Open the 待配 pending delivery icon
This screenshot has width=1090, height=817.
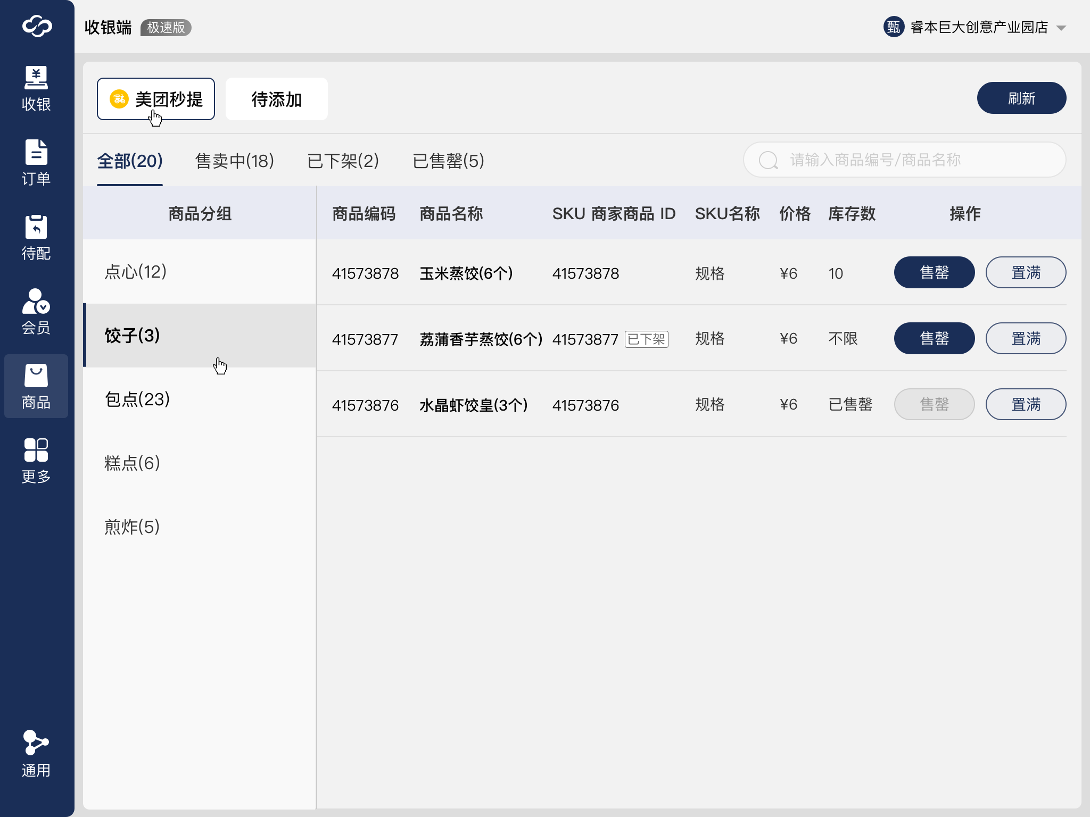[x=36, y=227]
